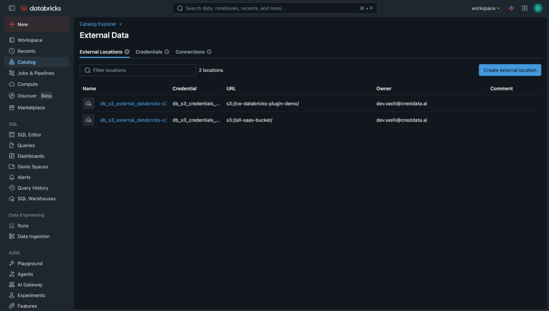Click the Filter locations field
This screenshot has height=311, width=549.
(x=138, y=70)
